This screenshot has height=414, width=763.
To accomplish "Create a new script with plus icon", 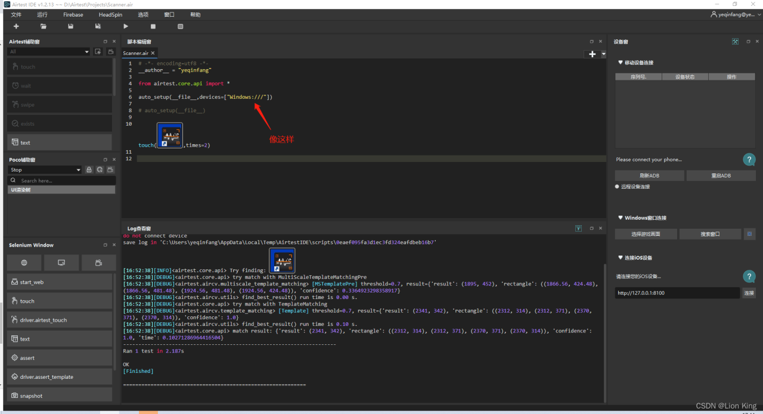I will 16,26.
